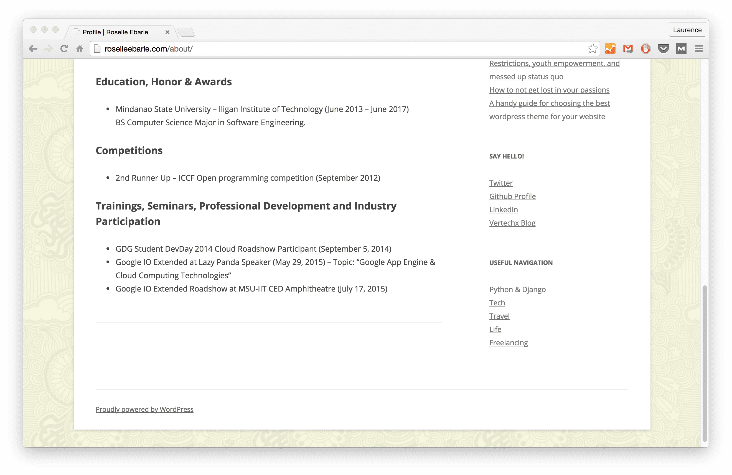Screen dimensions: 732x475
Task: Click the home navigation icon
Action: pos(80,48)
